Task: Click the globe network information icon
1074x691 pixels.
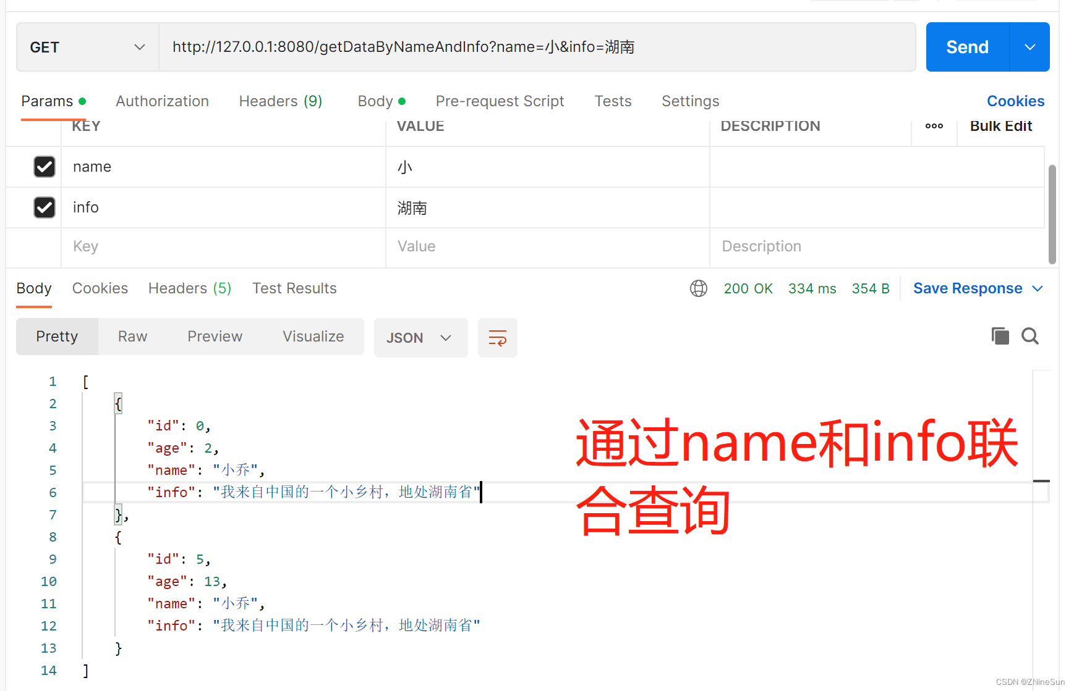Action: coord(698,288)
